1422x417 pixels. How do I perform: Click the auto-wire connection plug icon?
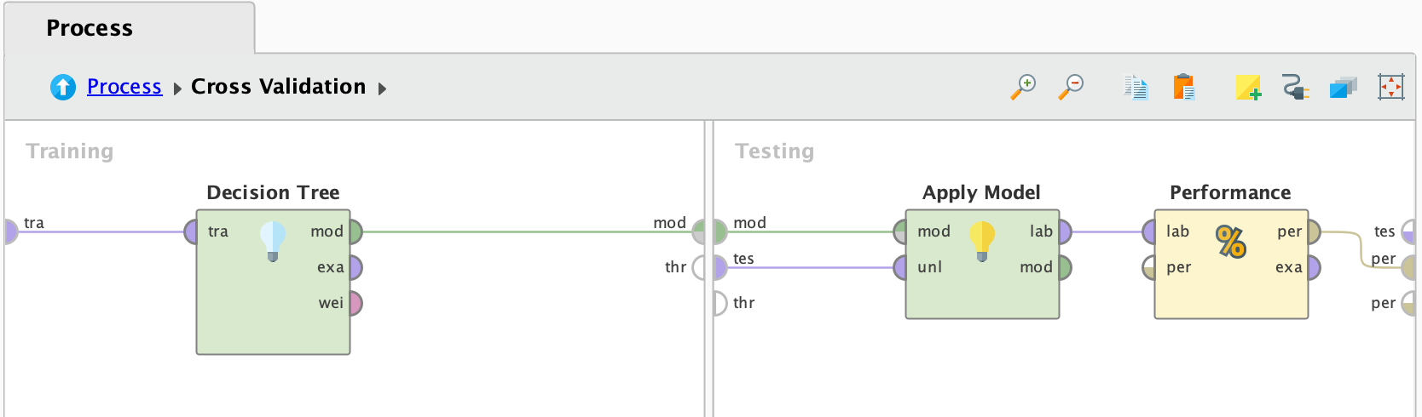point(1295,87)
